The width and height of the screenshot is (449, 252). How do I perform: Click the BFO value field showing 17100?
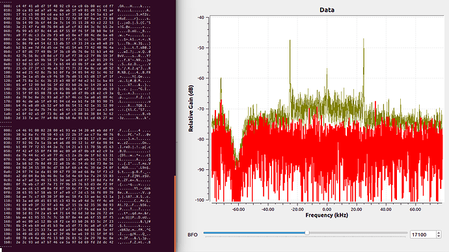423,234
